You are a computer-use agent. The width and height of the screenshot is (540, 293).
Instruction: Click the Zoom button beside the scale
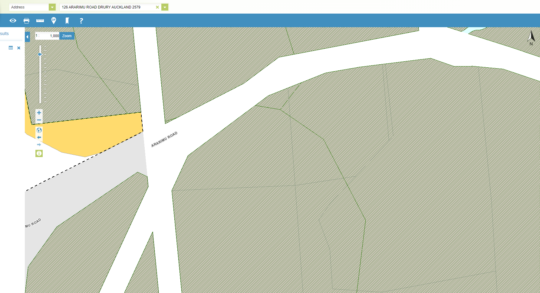click(x=67, y=36)
